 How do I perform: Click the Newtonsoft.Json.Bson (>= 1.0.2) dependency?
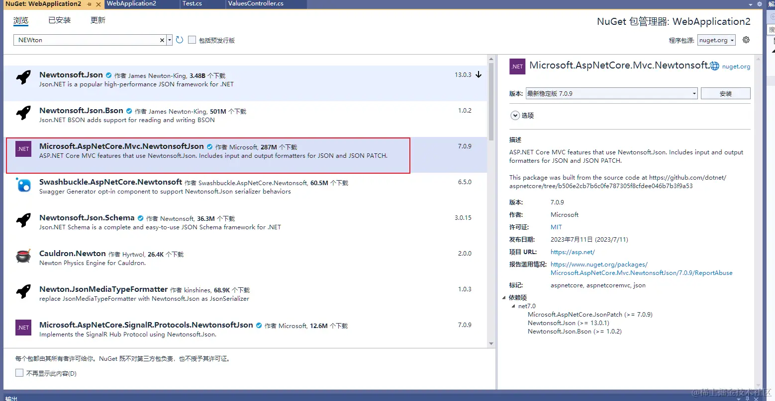click(x=575, y=332)
